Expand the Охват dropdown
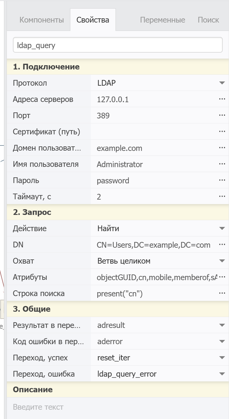Image resolution: width=229 pixels, height=419 pixels. [x=222, y=261]
